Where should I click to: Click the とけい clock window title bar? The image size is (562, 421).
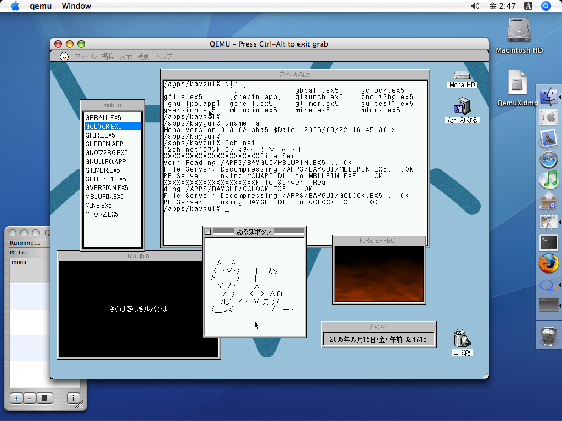[x=378, y=327]
